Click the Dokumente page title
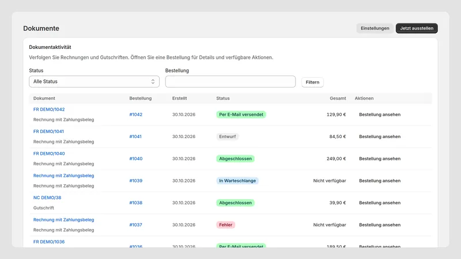461x259 pixels. (x=41, y=28)
